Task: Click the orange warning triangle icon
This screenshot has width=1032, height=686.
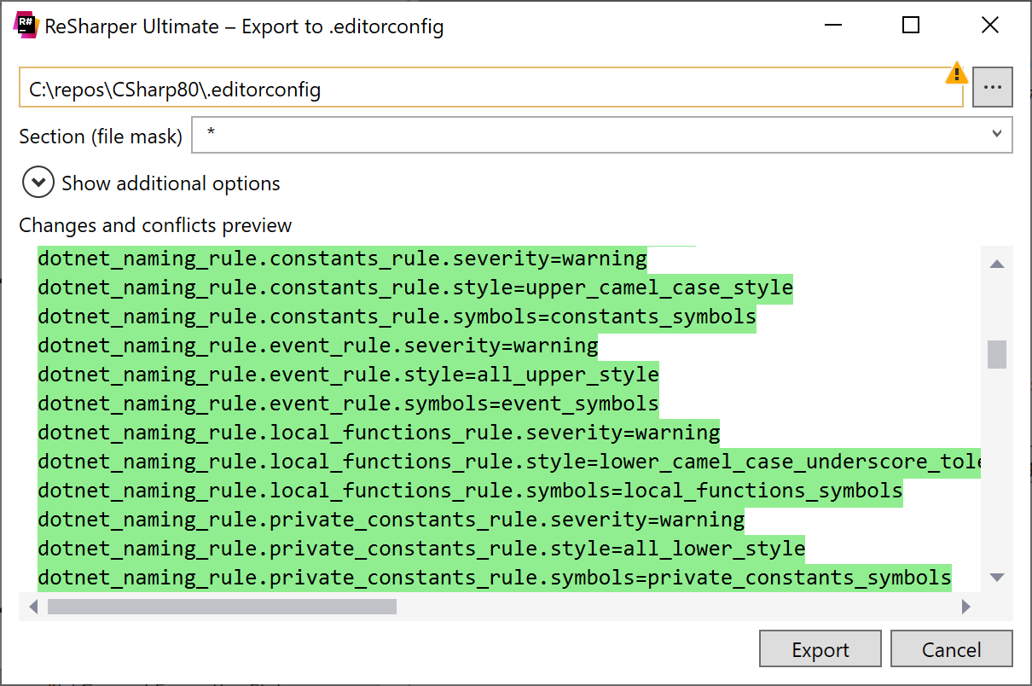Action: (x=956, y=73)
